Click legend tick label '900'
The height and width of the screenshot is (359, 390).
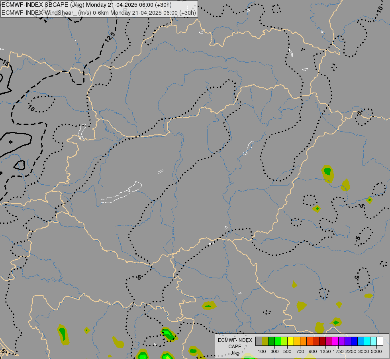tap(313, 351)
